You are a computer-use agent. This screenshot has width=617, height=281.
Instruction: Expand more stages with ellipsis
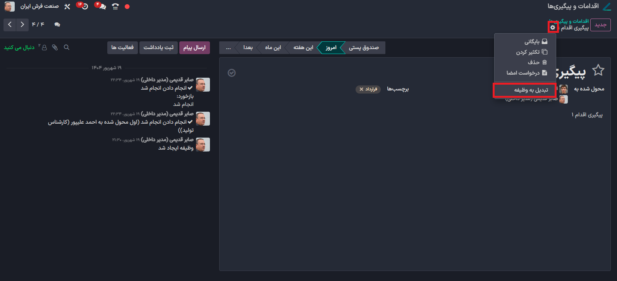click(228, 48)
